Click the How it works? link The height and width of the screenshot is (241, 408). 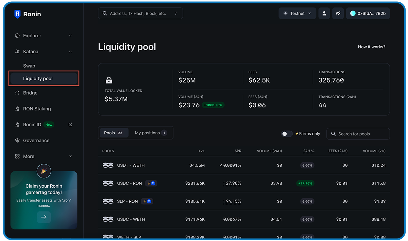point(372,47)
